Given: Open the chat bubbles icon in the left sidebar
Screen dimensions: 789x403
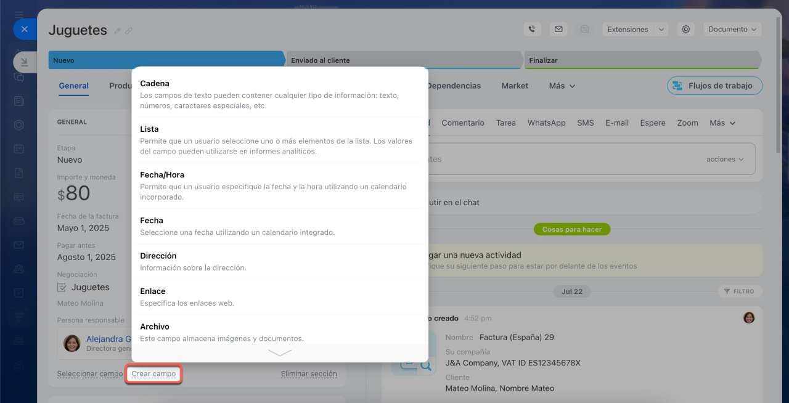Looking at the screenshot, I should [x=19, y=78].
